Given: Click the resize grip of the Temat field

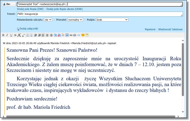Looking at the screenshot, I should (x=181, y=15).
